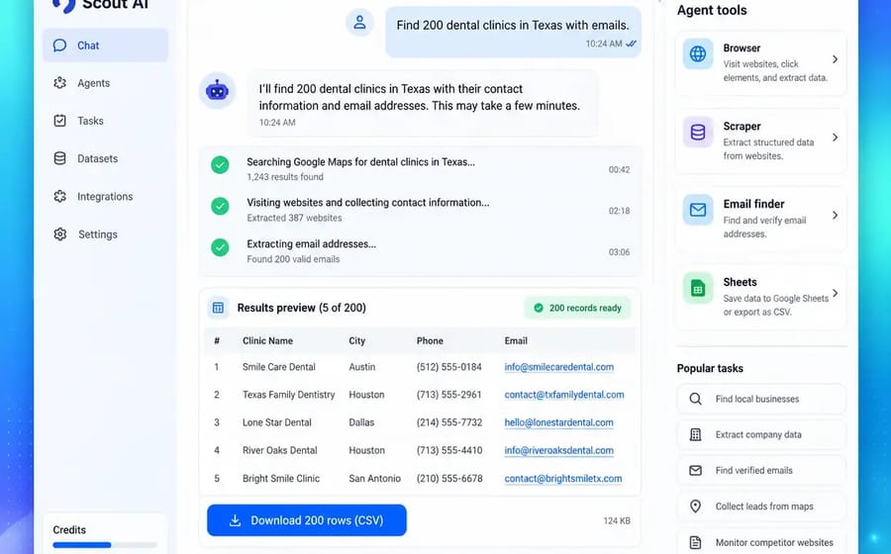Open contact@txfamilydental.com email link
The width and height of the screenshot is (891, 554).
pos(564,395)
